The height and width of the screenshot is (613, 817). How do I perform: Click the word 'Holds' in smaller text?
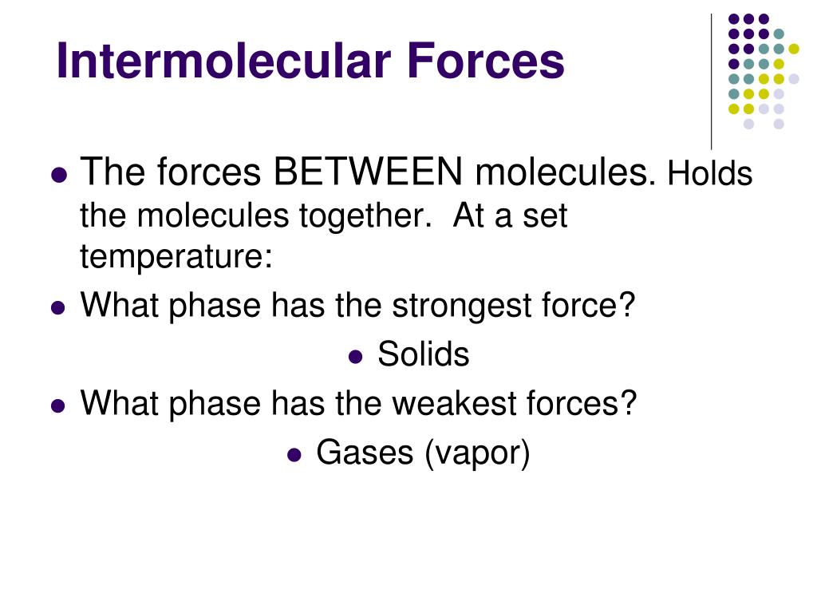pos(709,173)
